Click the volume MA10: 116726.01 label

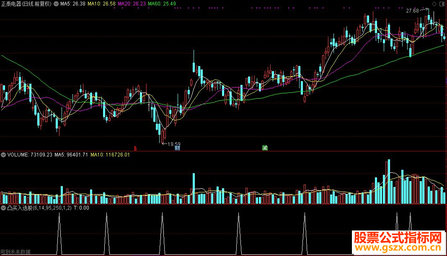pos(110,155)
